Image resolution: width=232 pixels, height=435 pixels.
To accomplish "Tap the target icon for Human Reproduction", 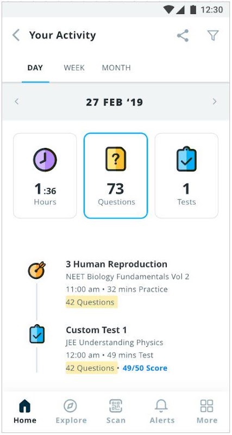I will pos(36,270).
